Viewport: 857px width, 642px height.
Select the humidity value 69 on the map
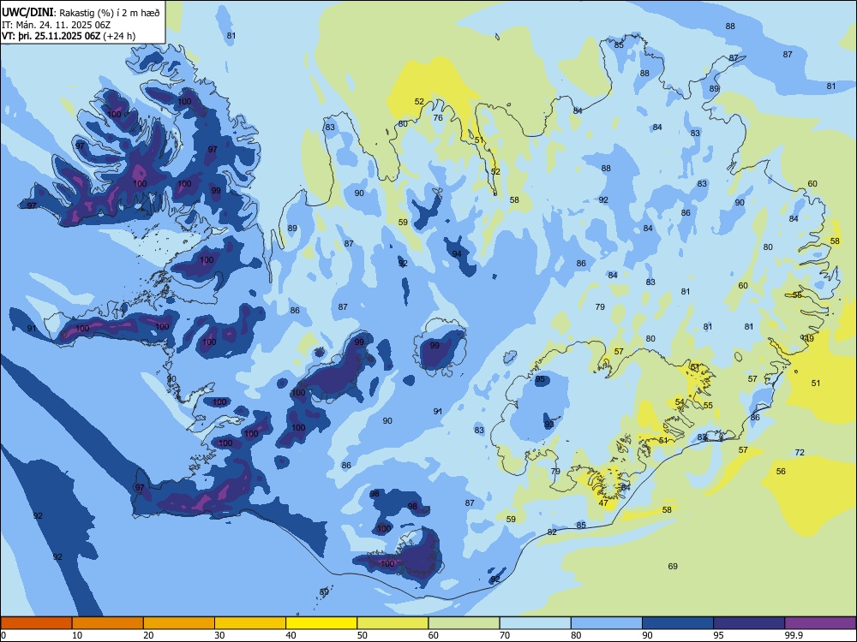pos(673,566)
